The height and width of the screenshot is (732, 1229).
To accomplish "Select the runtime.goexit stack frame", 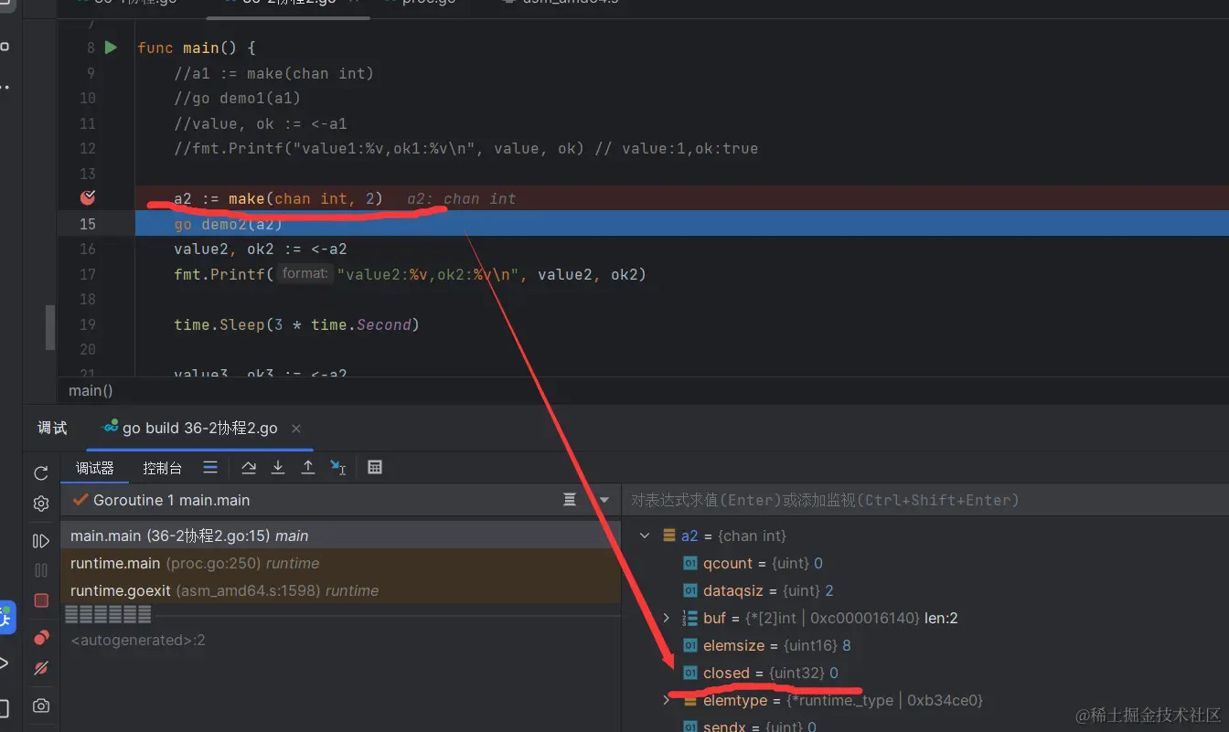I will click(340, 591).
